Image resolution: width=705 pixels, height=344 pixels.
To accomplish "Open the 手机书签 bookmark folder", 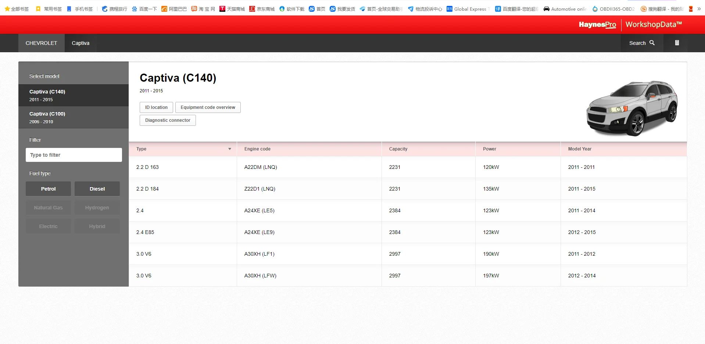I will coord(80,9).
